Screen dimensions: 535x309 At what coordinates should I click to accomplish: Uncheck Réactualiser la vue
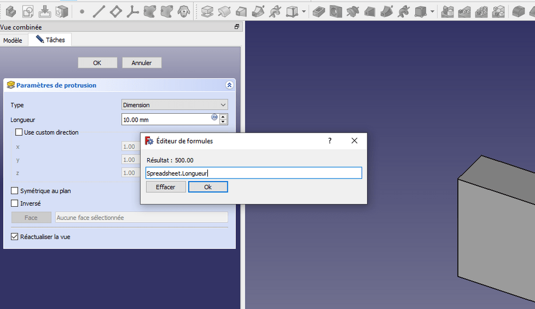(15, 237)
